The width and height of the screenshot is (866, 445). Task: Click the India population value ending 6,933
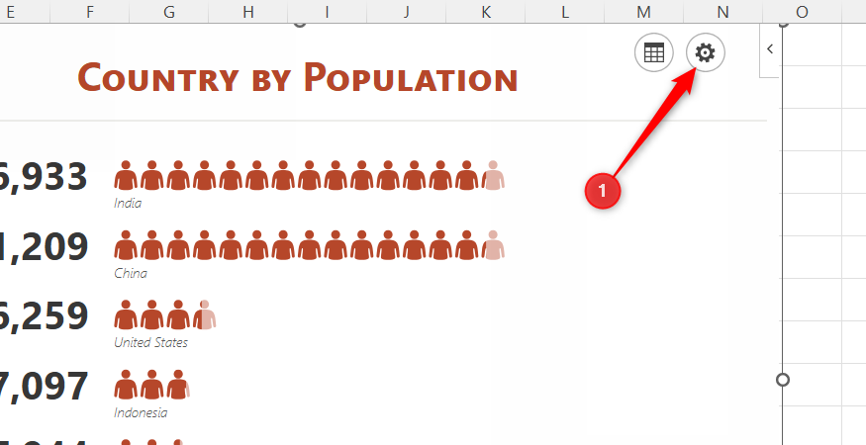(44, 177)
